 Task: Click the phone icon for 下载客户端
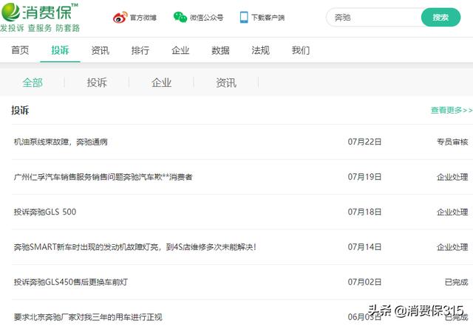[244, 17]
